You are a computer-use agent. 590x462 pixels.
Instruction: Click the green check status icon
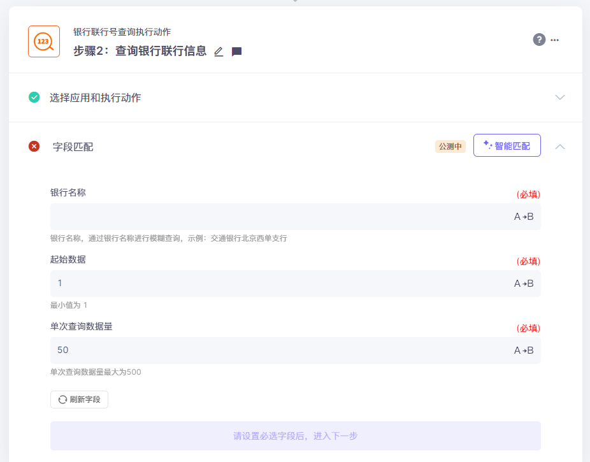[x=34, y=97]
